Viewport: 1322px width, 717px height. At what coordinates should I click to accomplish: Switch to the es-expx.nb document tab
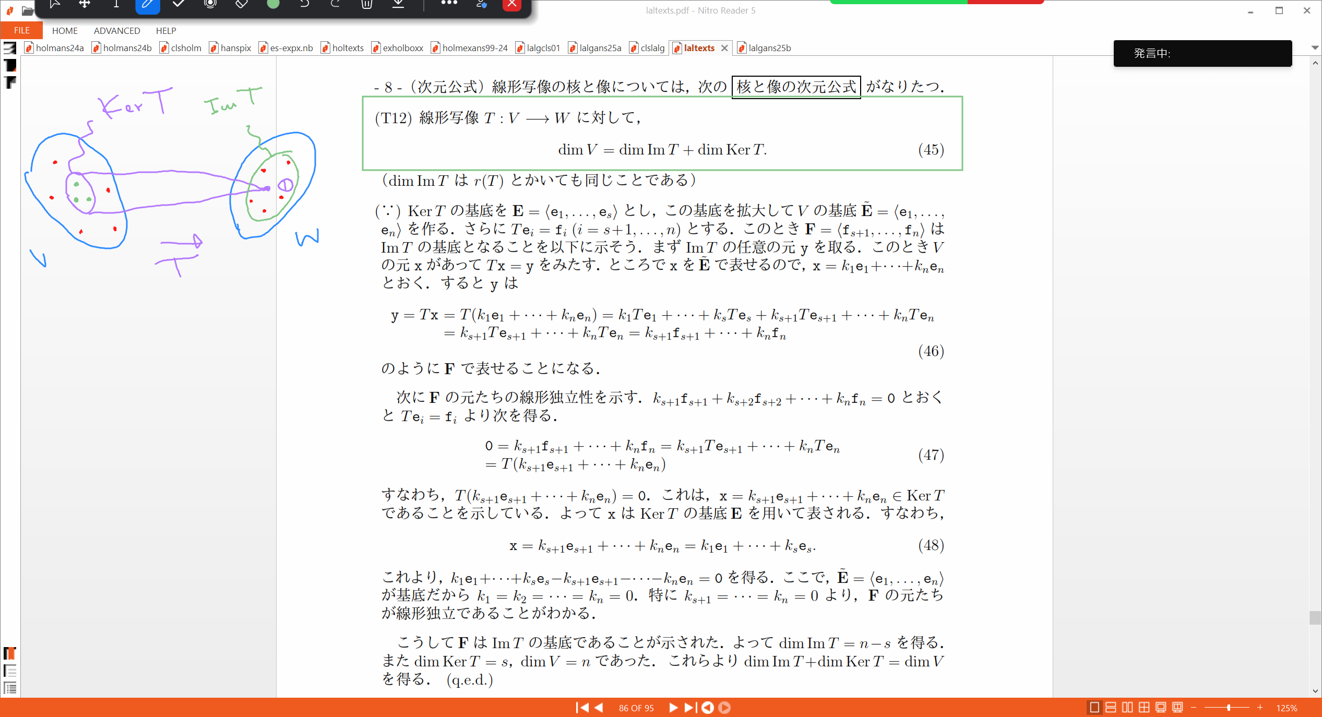286,48
